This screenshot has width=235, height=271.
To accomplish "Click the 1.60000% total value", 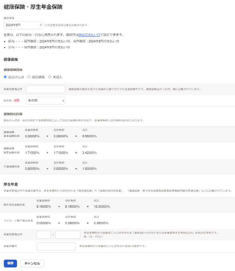I will coord(90,169).
